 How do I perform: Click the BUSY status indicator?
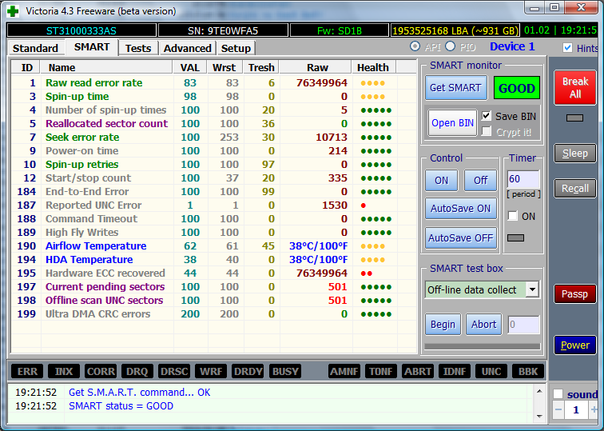click(285, 371)
